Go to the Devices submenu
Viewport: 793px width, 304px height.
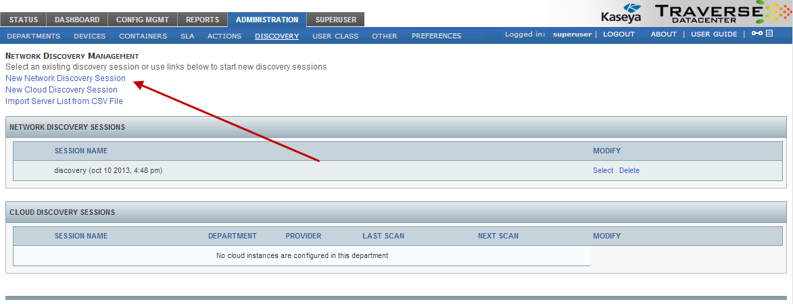pos(89,36)
